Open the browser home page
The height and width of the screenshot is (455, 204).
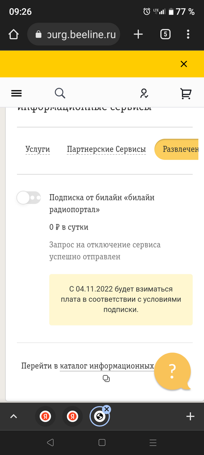point(14,35)
